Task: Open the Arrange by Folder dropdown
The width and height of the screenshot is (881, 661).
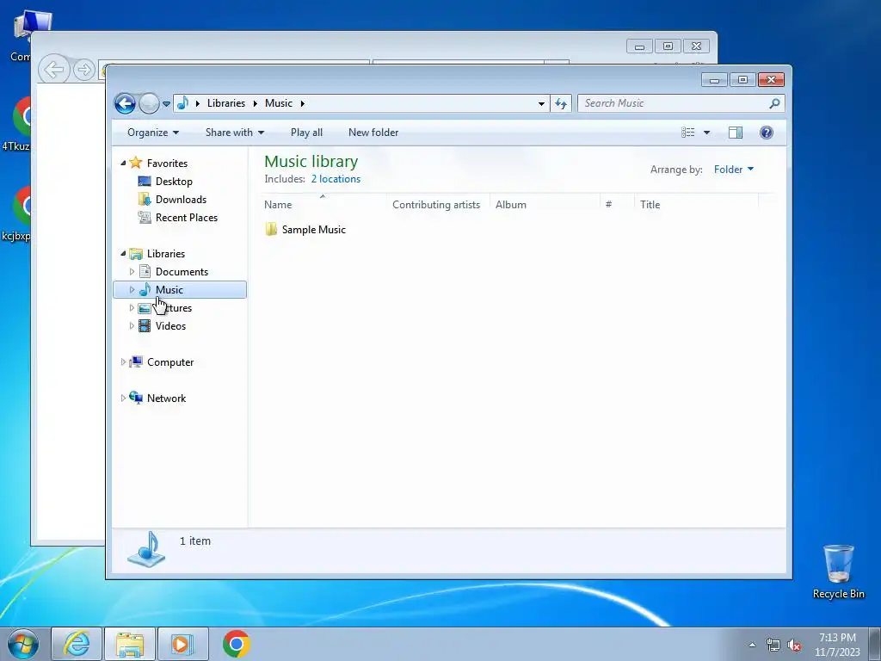Action: tap(734, 170)
